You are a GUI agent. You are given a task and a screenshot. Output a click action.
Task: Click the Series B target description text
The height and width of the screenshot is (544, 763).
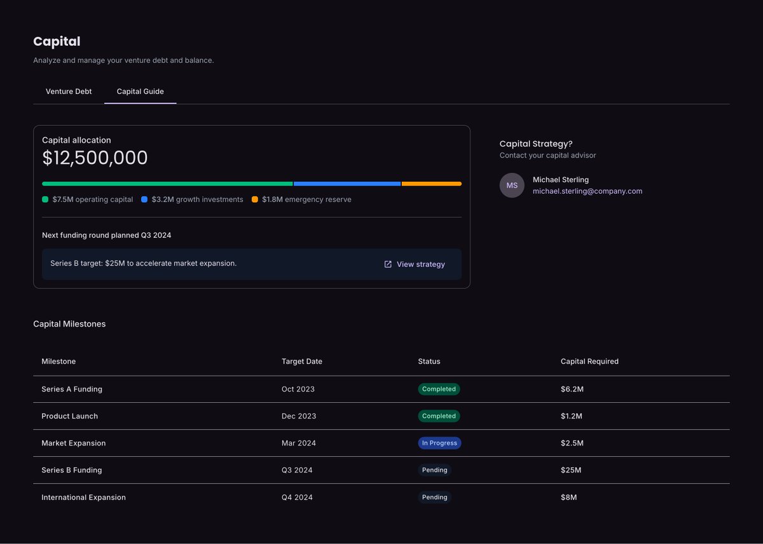144,263
